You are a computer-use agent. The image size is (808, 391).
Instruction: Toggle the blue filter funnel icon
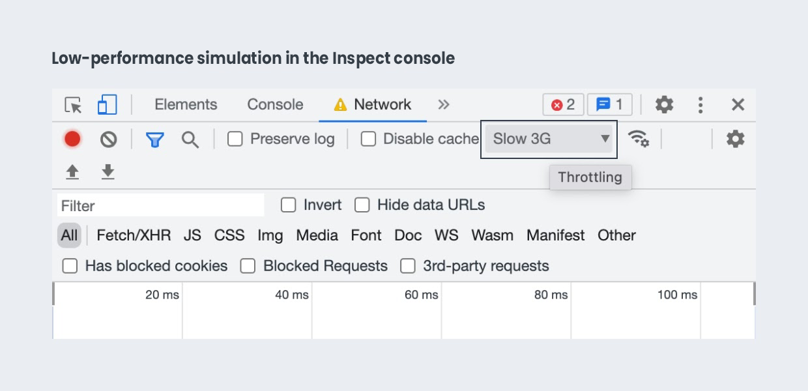tap(154, 139)
